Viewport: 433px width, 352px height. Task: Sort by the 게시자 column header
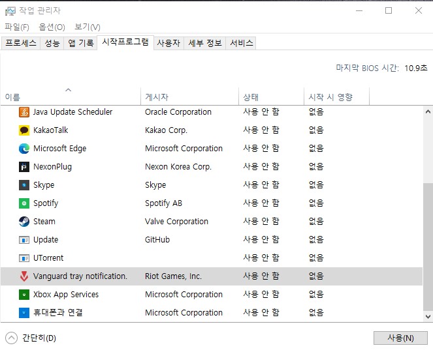click(x=189, y=96)
